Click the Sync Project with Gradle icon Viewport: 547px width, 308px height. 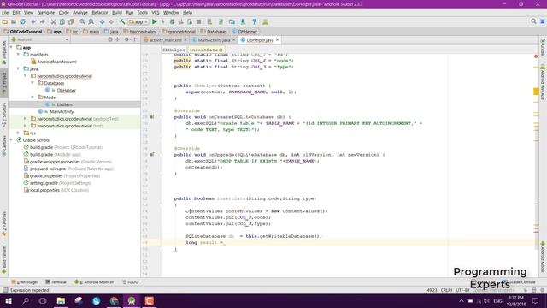(x=221, y=21)
